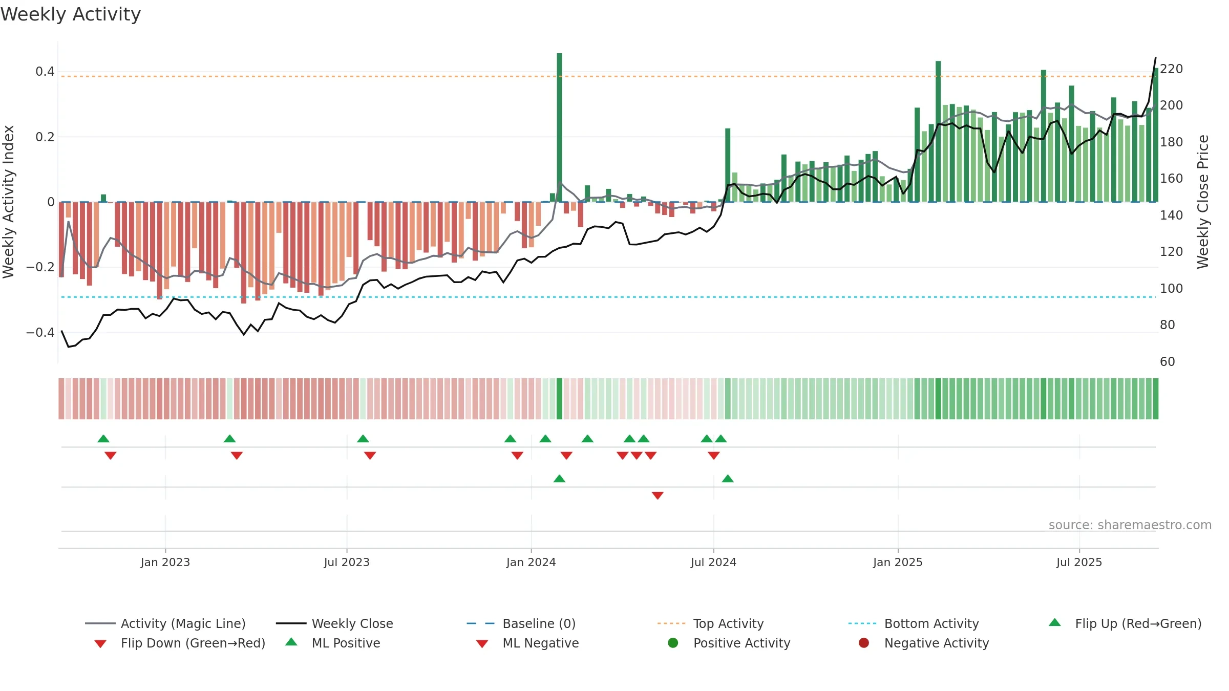Toggle Top Activity legend entry
The height and width of the screenshot is (691, 1229).
tap(710, 623)
